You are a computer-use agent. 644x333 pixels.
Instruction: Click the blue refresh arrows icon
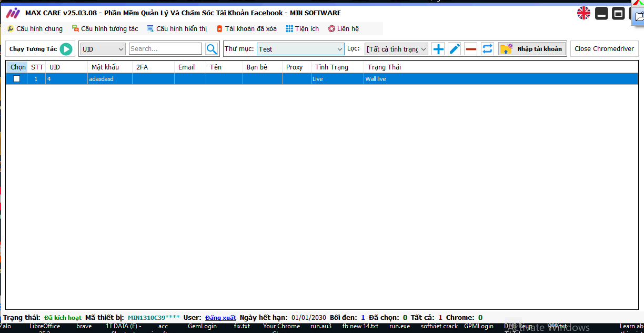click(487, 49)
